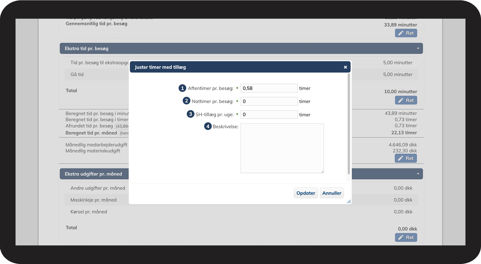481x264 pixels.
Task: Click numbered marker 3 beside SH-tillæg
Action: click(190, 114)
